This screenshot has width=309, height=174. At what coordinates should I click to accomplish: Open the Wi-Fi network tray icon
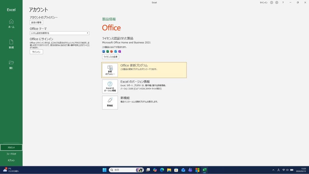(x=284, y=170)
